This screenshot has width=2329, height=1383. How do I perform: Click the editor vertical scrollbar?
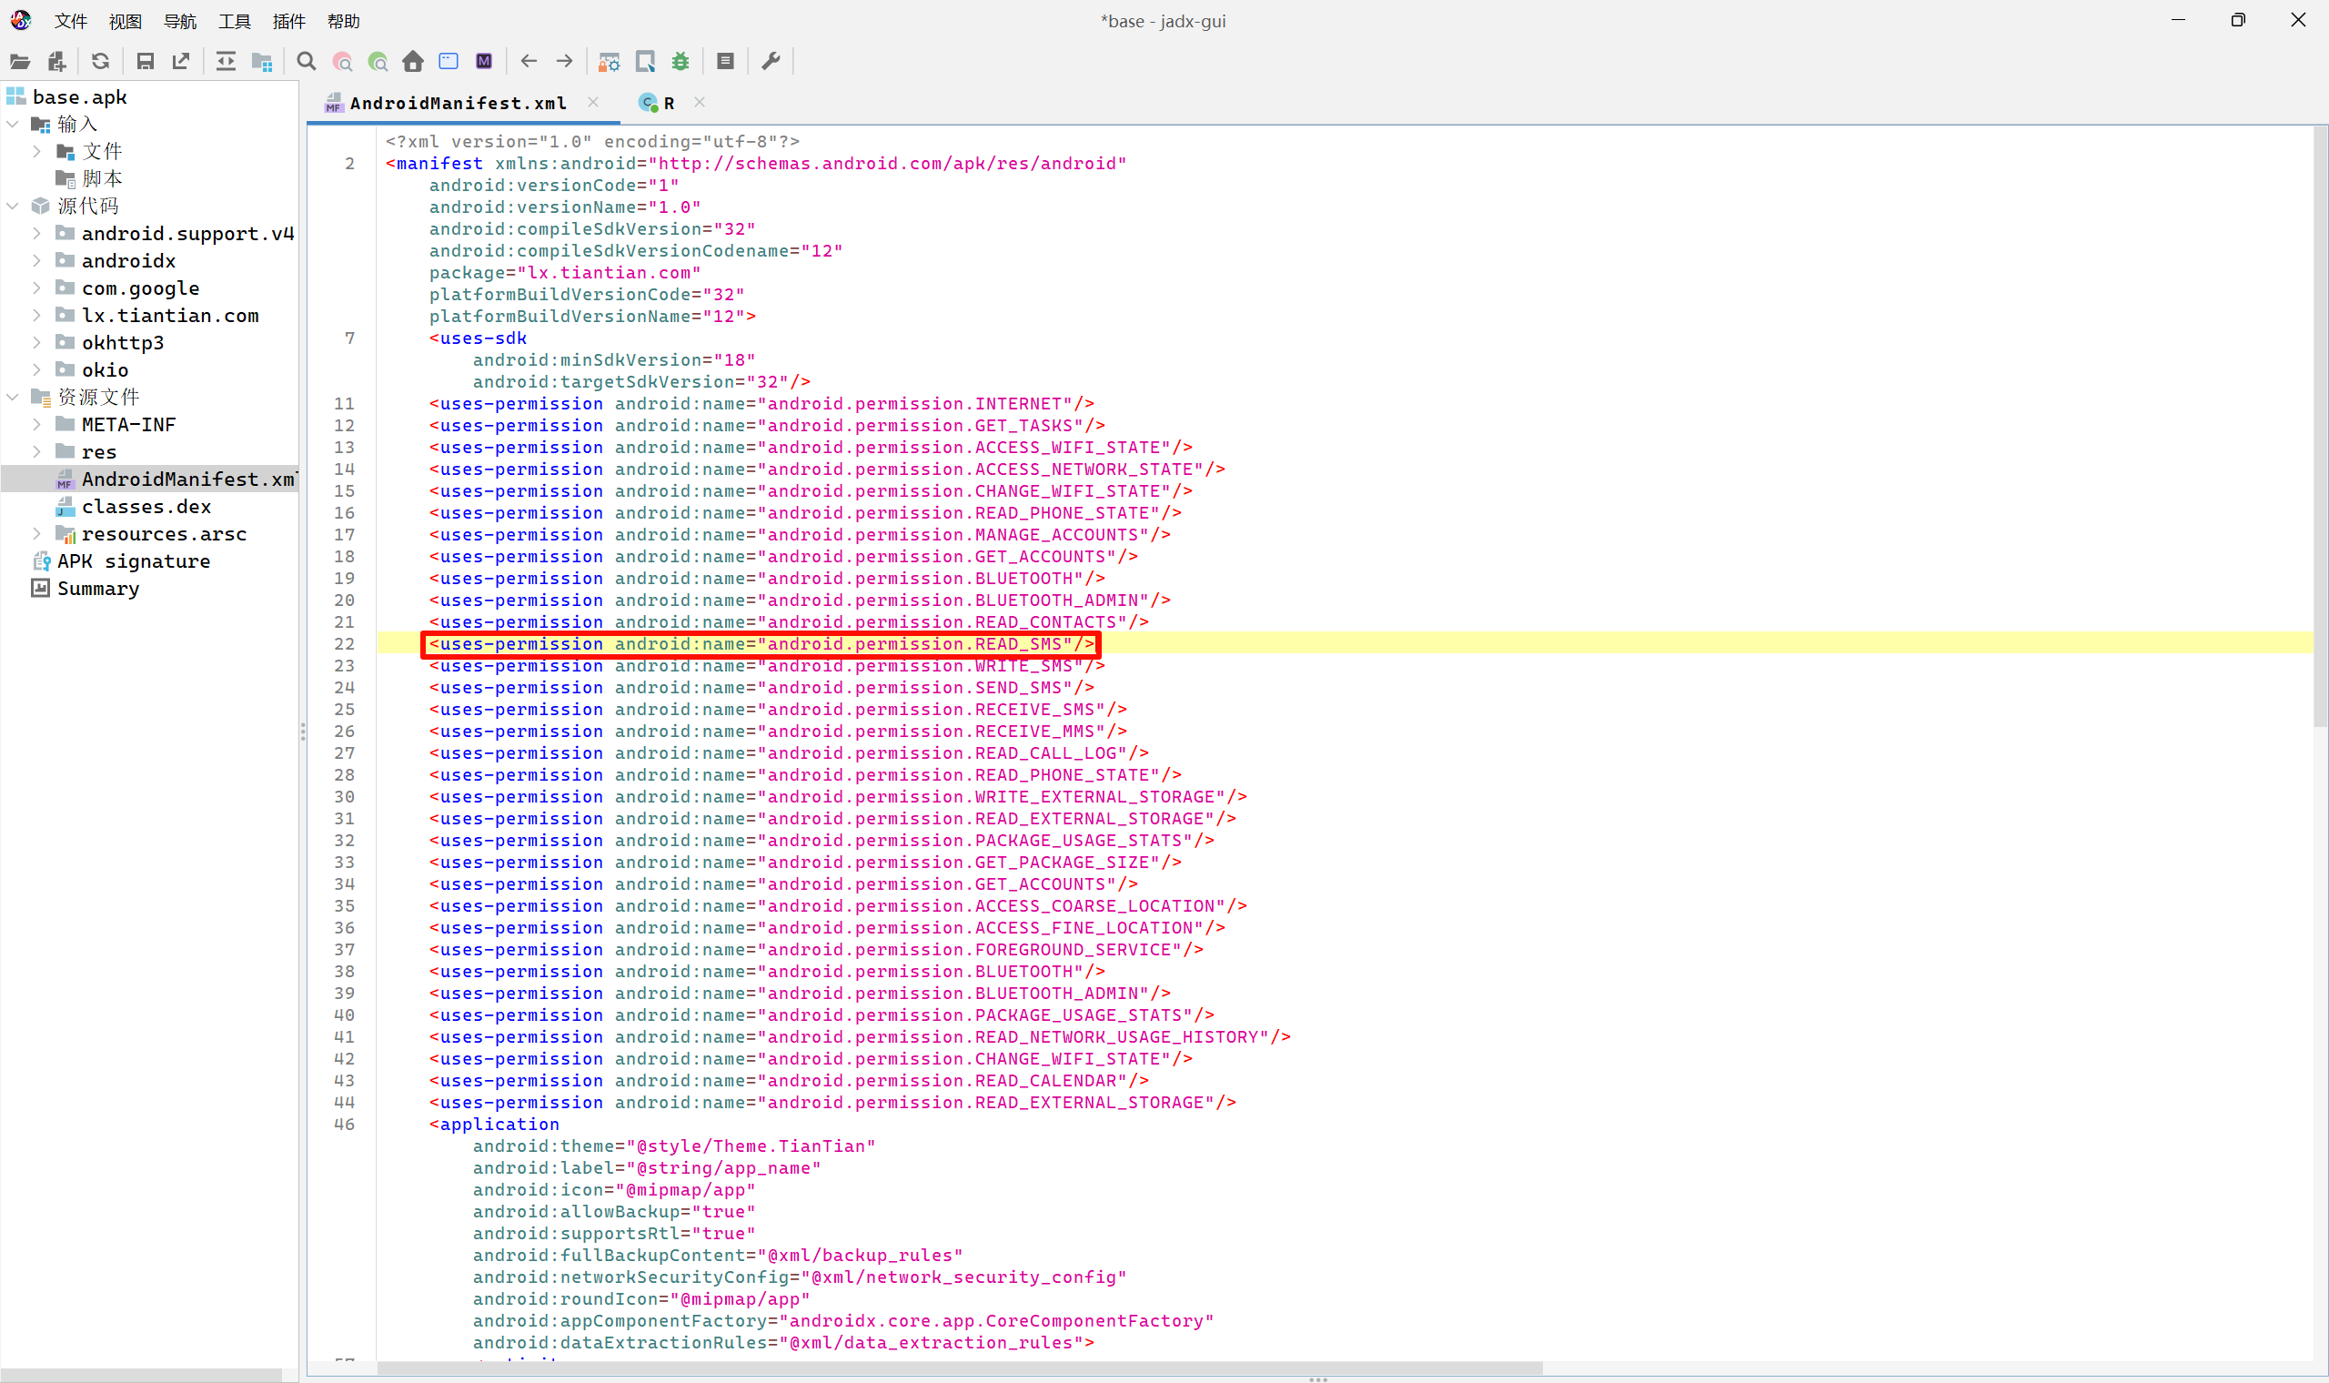point(2320,429)
